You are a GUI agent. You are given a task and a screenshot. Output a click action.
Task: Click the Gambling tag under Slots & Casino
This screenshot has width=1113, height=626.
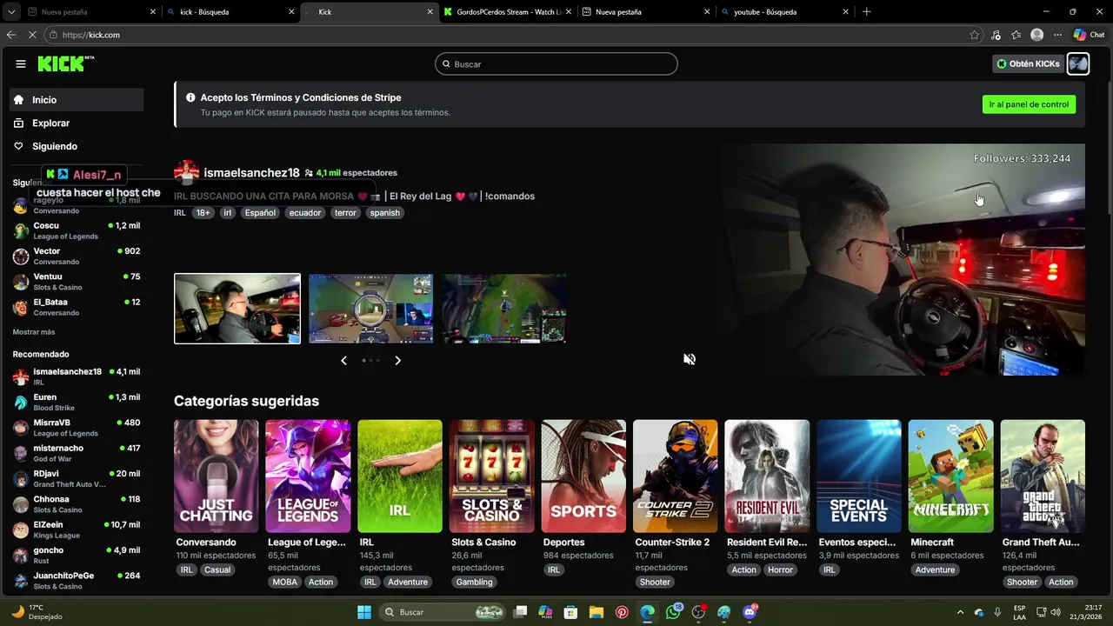click(475, 583)
